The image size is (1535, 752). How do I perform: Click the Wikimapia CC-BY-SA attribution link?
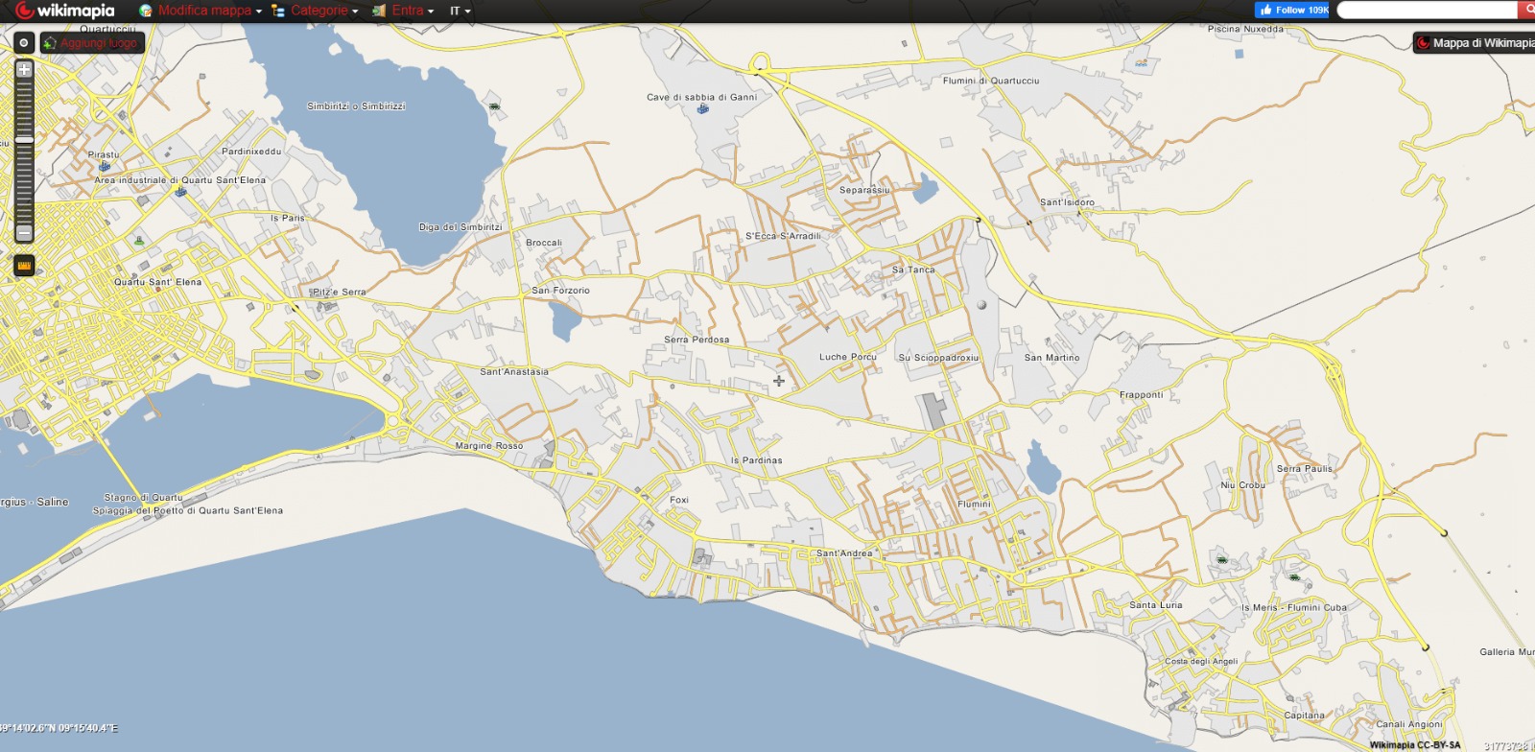click(1414, 745)
